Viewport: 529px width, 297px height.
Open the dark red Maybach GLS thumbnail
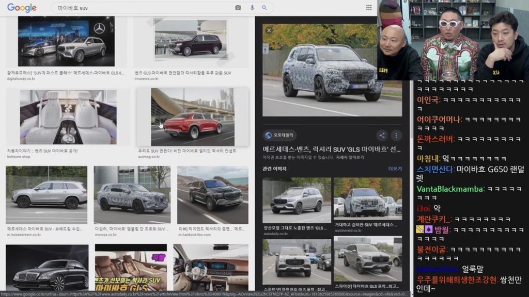click(x=191, y=39)
